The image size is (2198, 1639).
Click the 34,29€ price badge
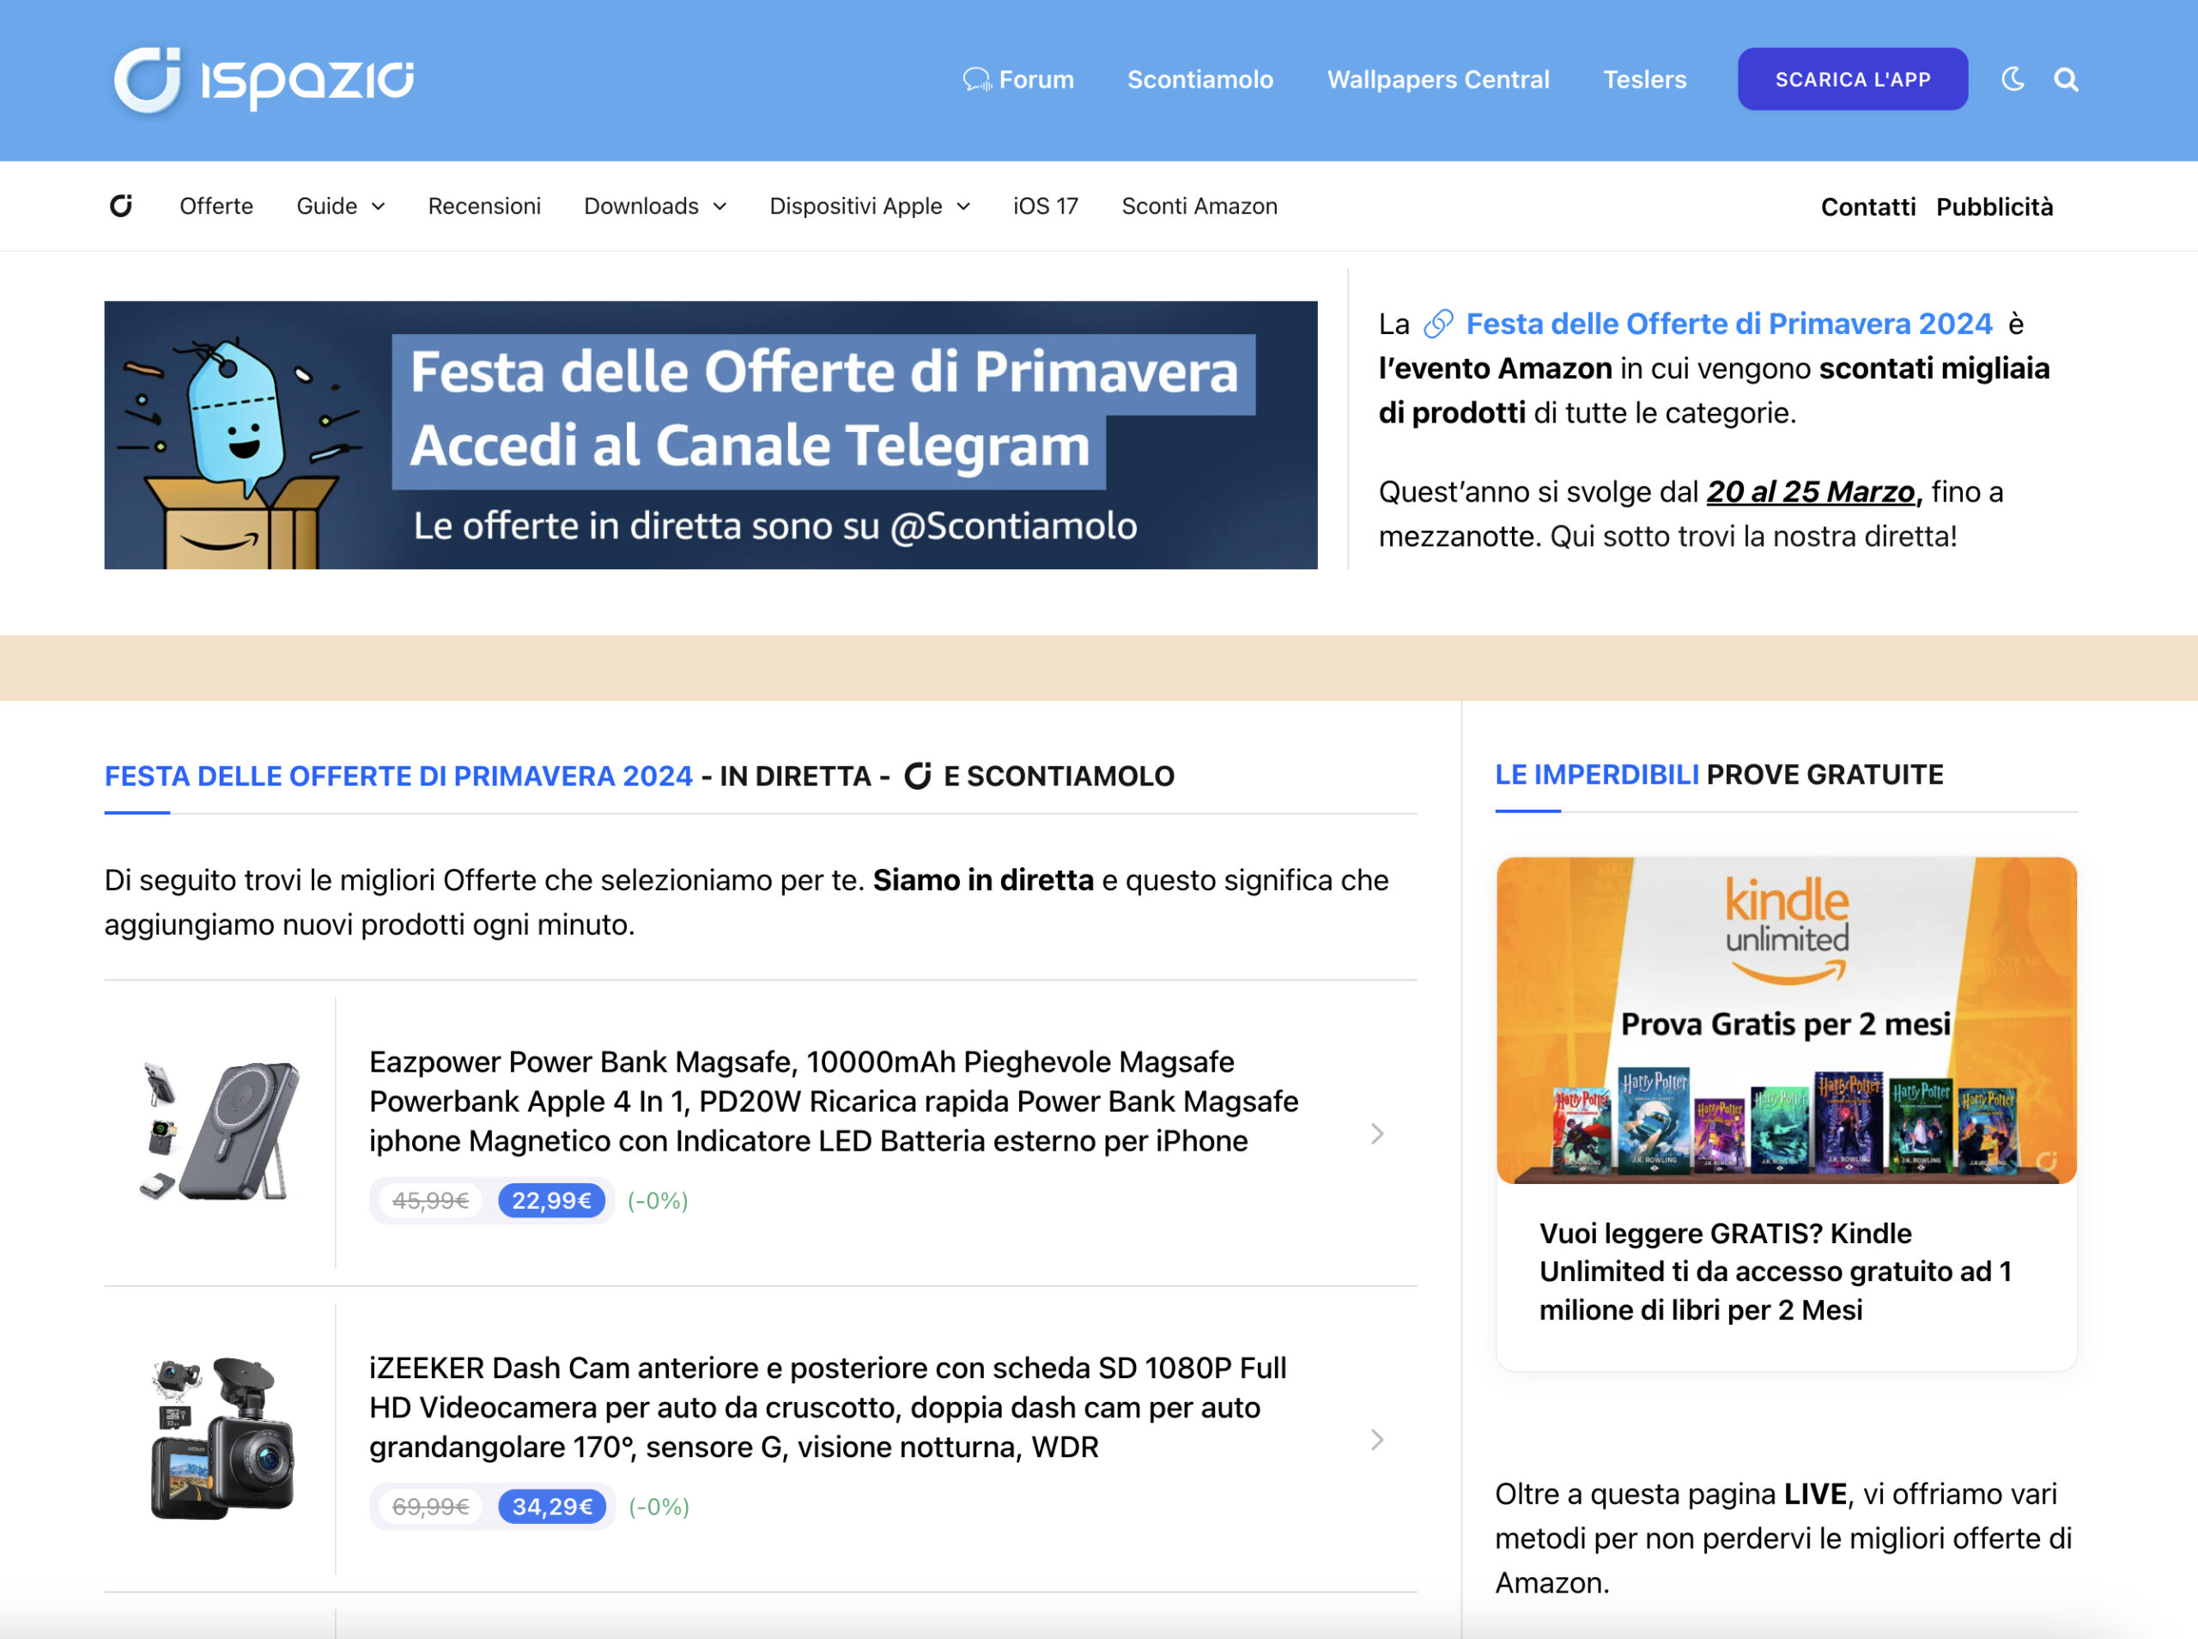click(x=552, y=1506)
